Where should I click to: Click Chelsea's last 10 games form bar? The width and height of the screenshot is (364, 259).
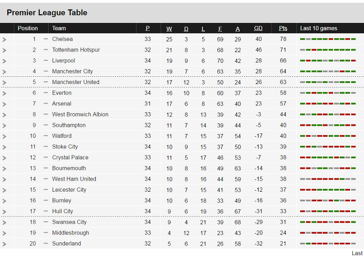click(x=328, y=39)
